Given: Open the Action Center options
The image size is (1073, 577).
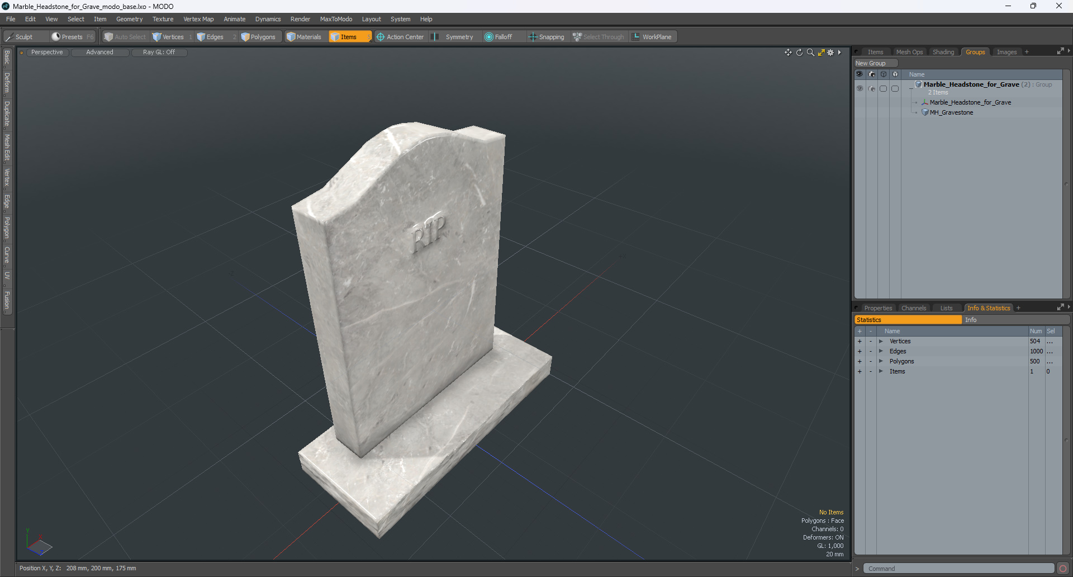Looking at the screenshot, I should coord(400,37).
